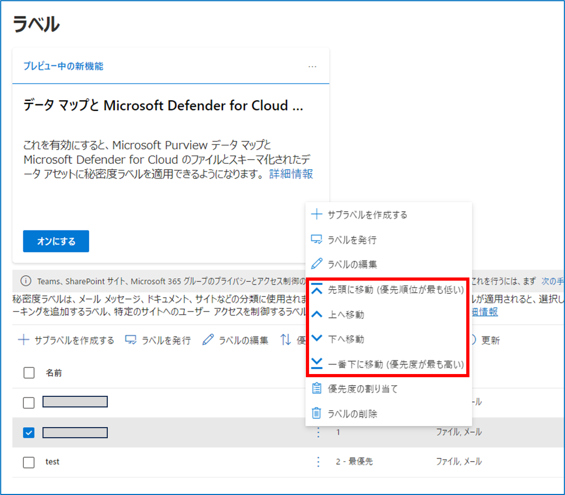Click the test label name

tap(52, 462)
